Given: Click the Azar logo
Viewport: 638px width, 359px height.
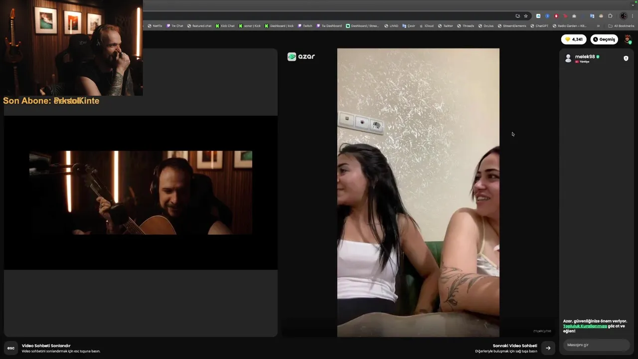Looking at the screenshot, I should pos(301,57).
